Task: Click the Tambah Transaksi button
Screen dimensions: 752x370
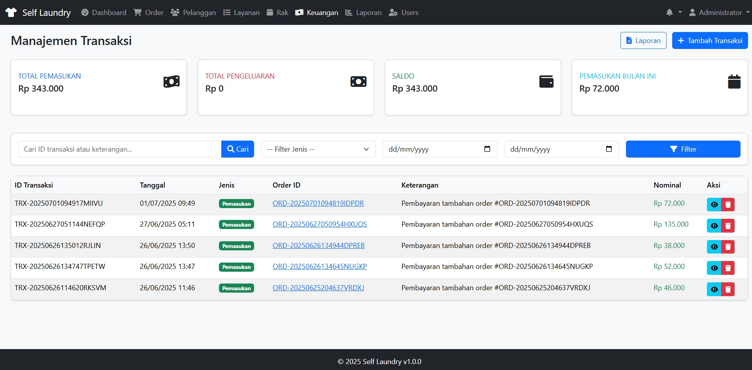Action: point(710,40)
